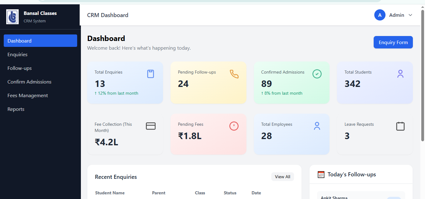This screenshot has width=425, height=199.
Task: Click the calendar icon on Leave Requests
Action: pyautogui.click(x=400, y=126)
